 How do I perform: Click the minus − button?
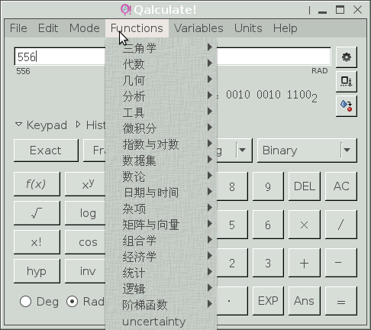coord(341,263)
